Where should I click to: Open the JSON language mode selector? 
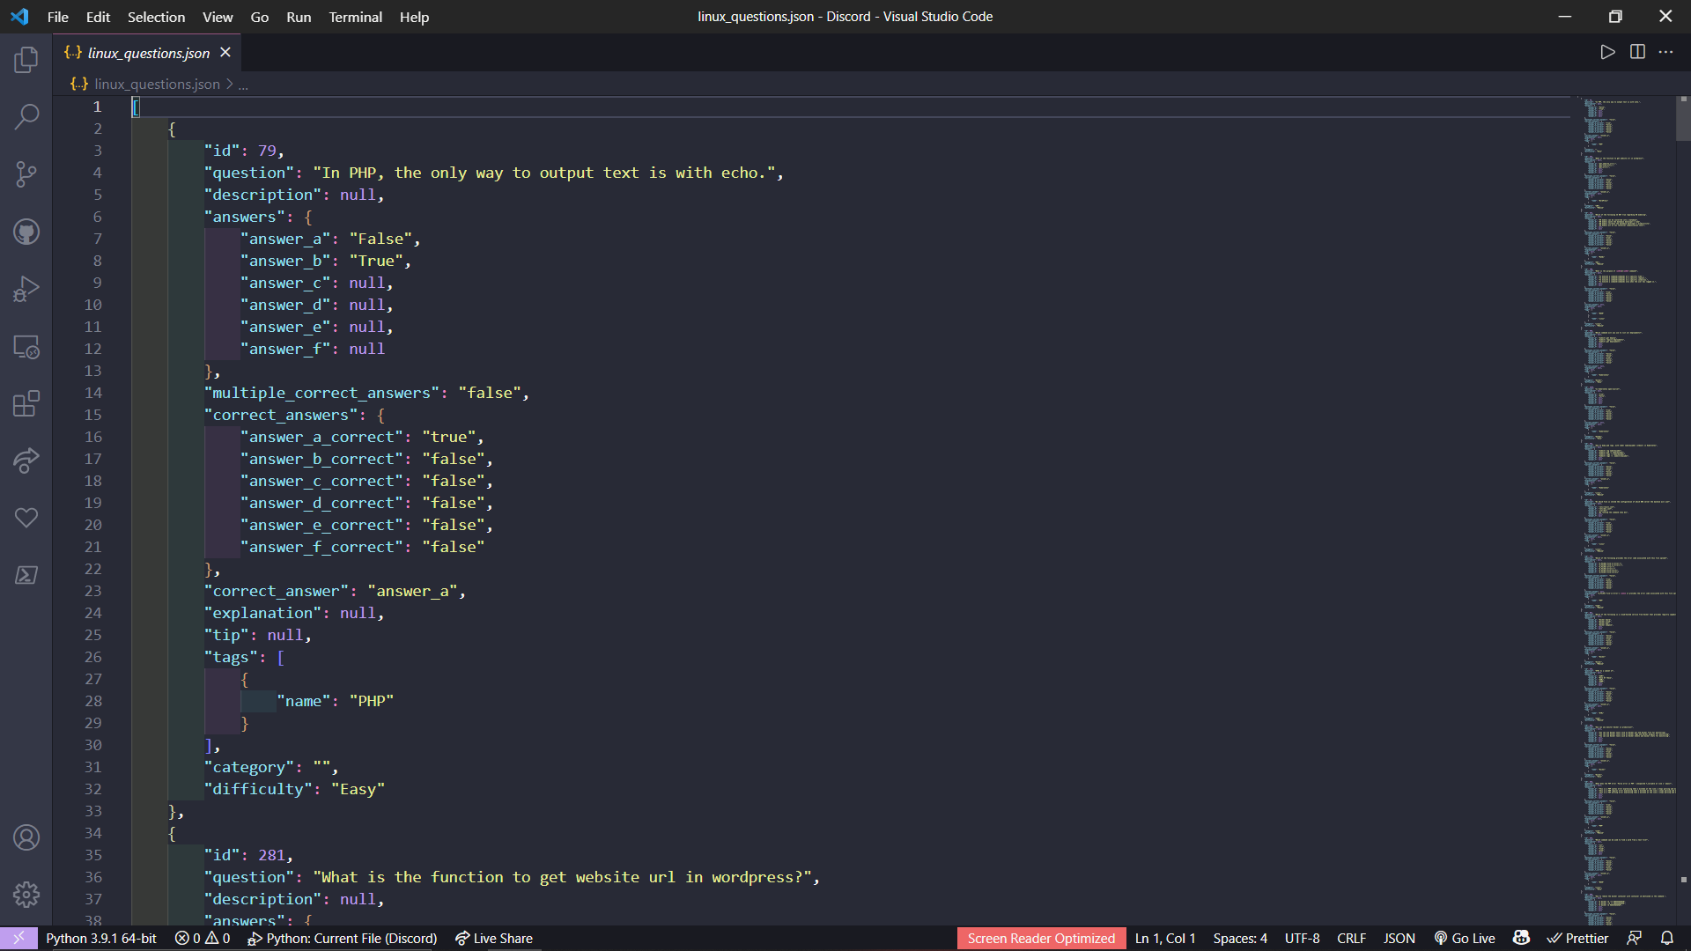point(1399,938)
